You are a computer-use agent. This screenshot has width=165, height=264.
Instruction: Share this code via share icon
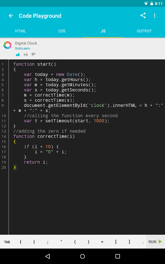[143, 16]
